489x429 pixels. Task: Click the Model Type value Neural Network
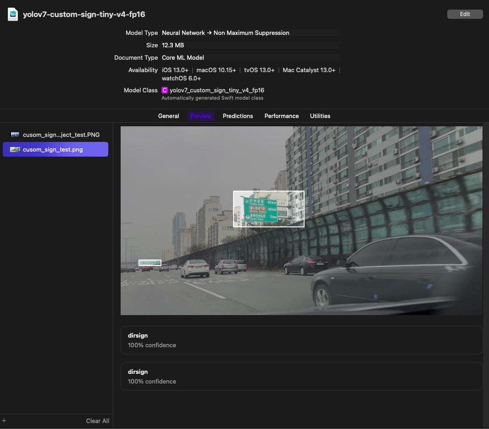226,33
